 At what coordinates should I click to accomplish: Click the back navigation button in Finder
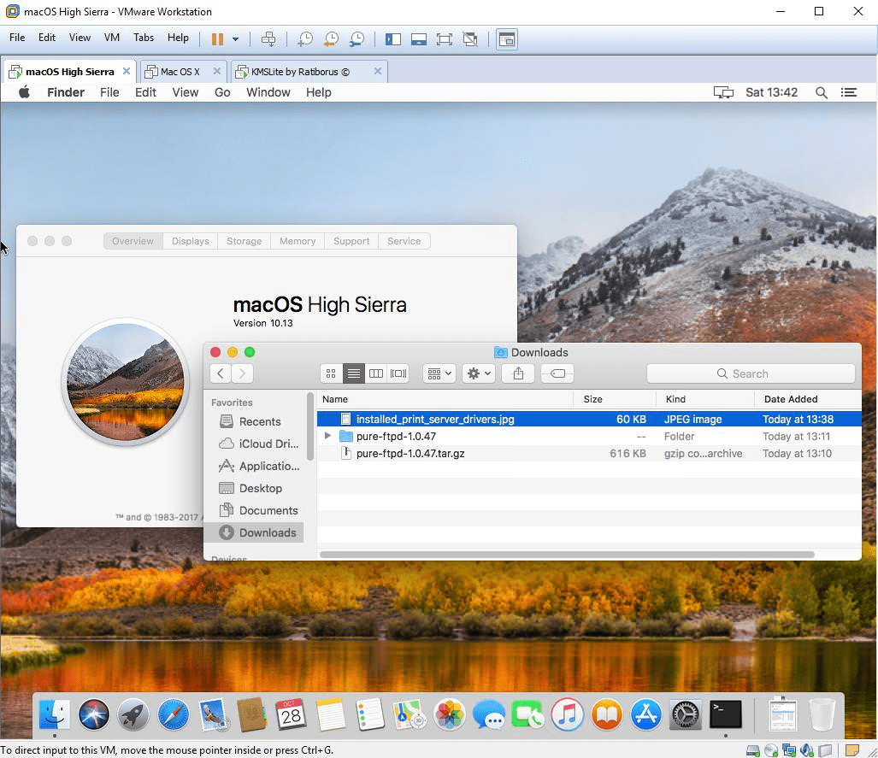[220, 373]
